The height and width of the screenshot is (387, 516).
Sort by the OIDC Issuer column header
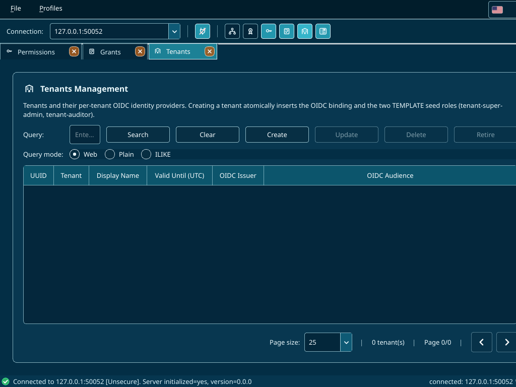pos(238,175)
